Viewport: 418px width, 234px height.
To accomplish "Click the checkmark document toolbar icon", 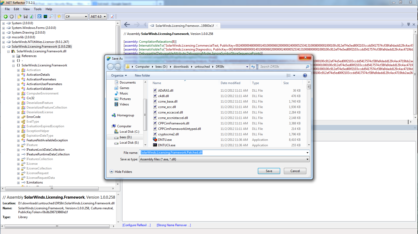I will (x=112, y=16).
